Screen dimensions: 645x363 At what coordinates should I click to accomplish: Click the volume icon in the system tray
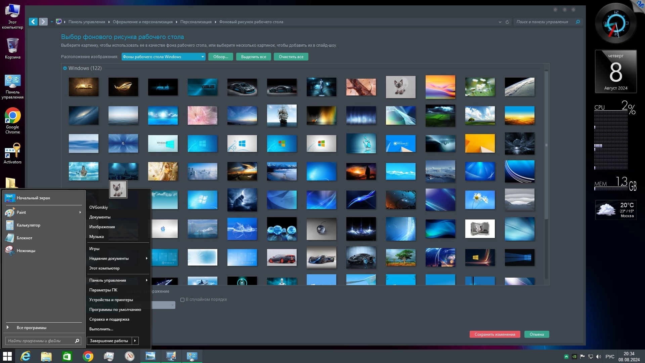tap(599, 357)
